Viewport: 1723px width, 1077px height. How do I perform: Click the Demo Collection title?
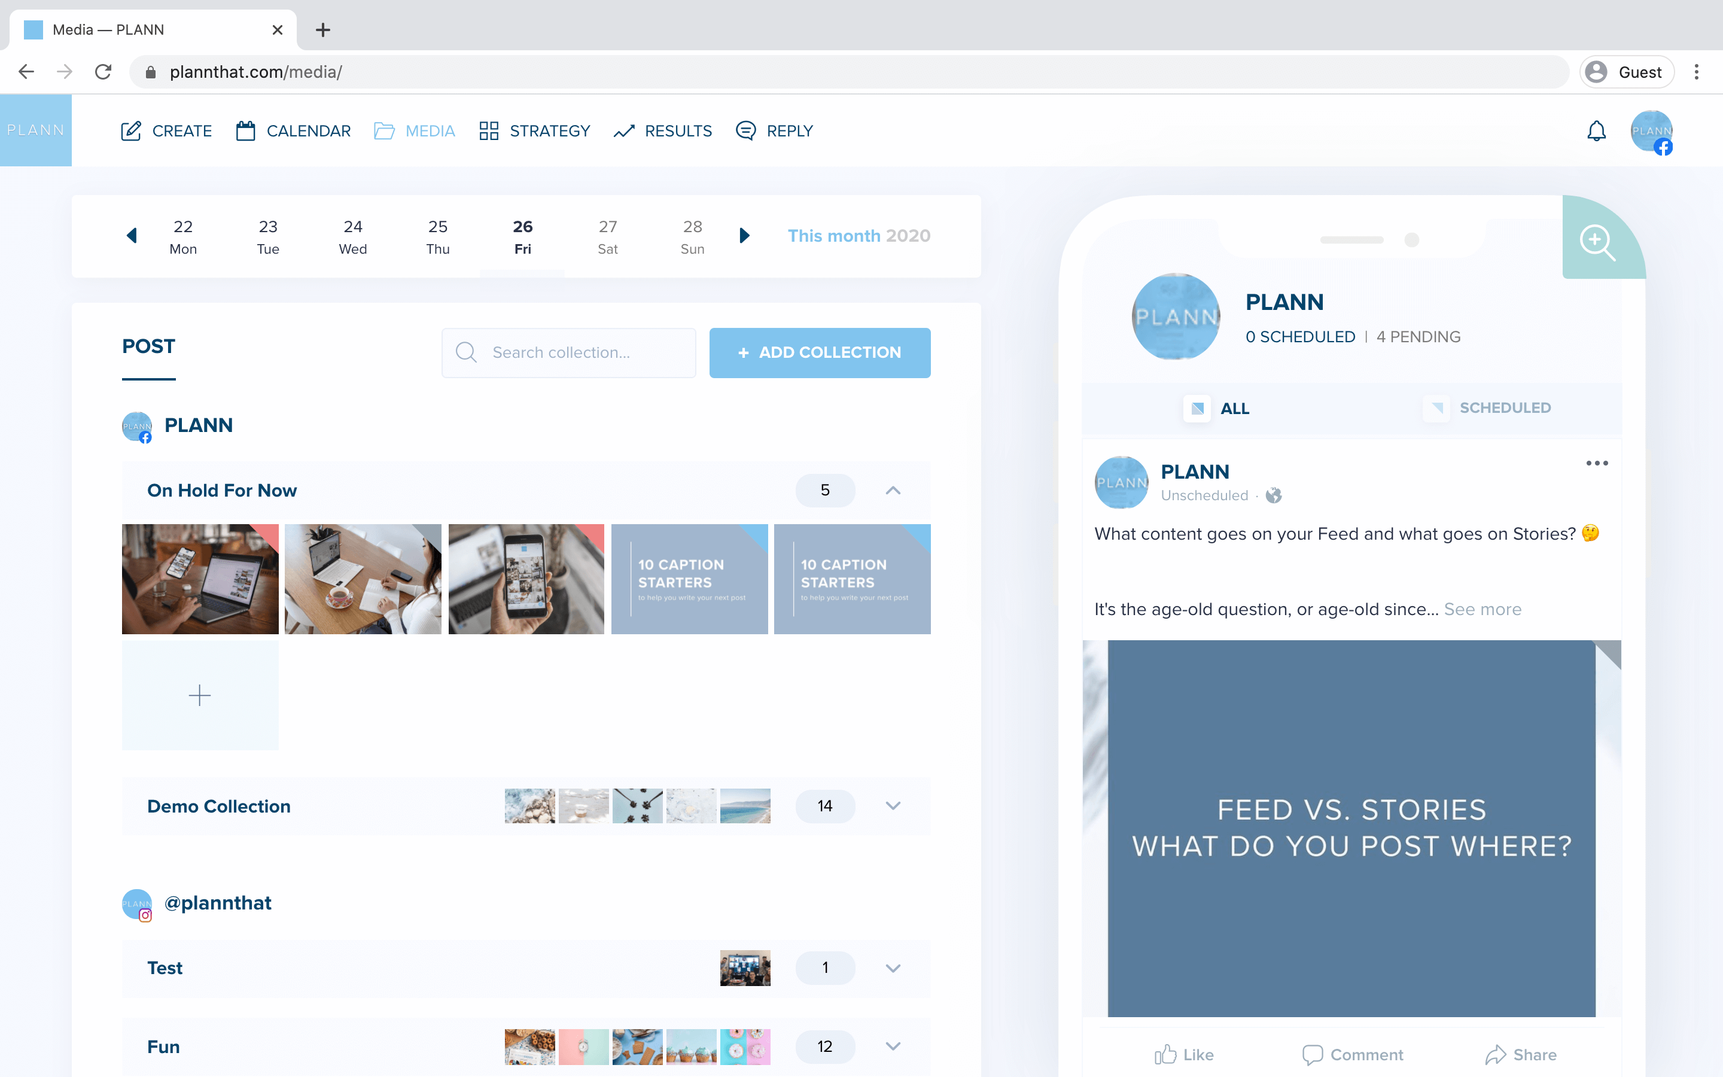pyautogui.click(x=218, y=807)
